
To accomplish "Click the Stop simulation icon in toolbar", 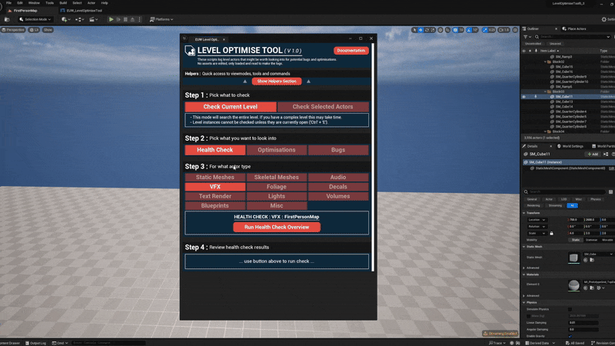I will coord(125,19).
